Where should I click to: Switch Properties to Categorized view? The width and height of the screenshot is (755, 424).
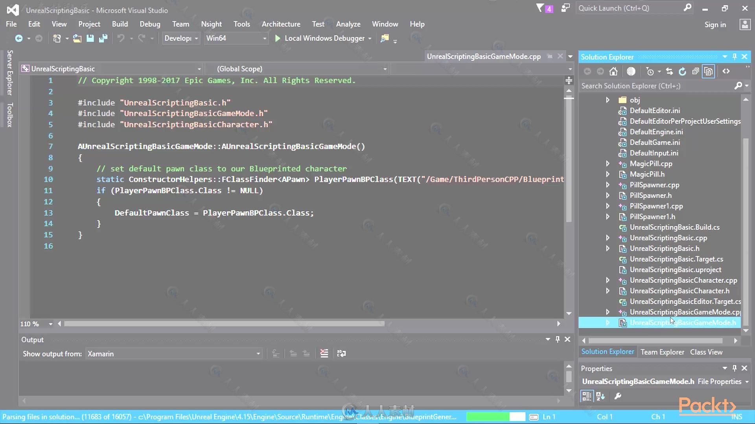pos(586,396)
